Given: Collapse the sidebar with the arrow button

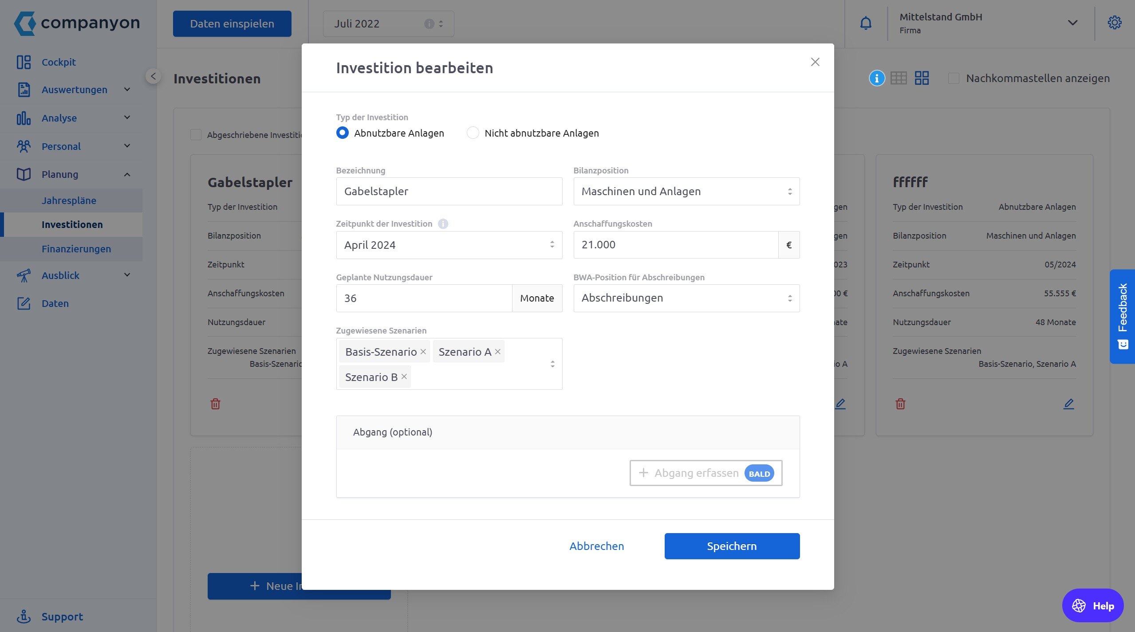Looking at the screenshot, I should point(153,76).
